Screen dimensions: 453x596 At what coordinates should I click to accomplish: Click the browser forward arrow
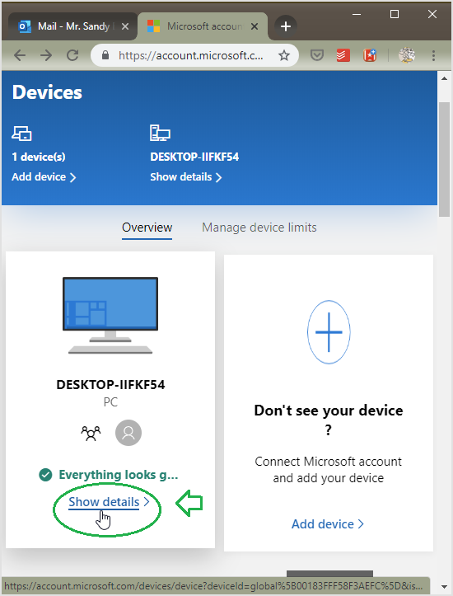(46, 55)
